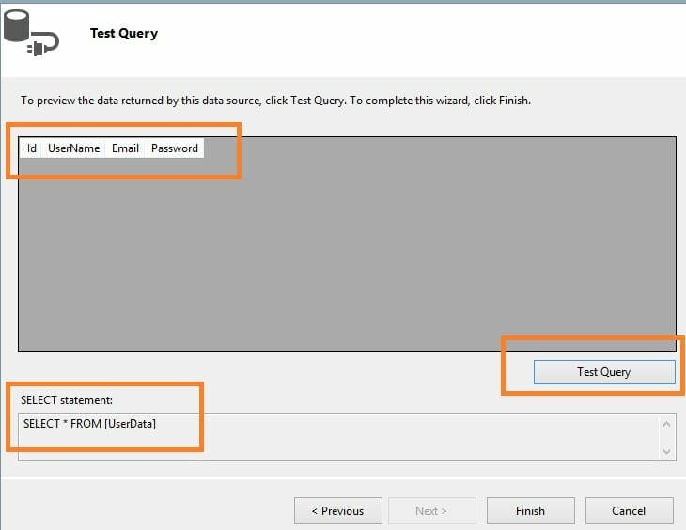686x530 pixels.
Task: Click the Password column header
Action: pos(175,148)
